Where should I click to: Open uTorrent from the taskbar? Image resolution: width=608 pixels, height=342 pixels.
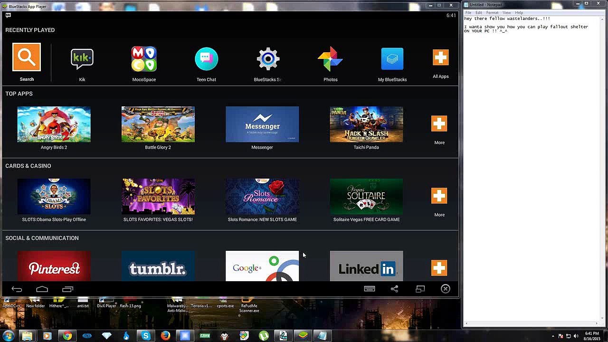point(264,336)
